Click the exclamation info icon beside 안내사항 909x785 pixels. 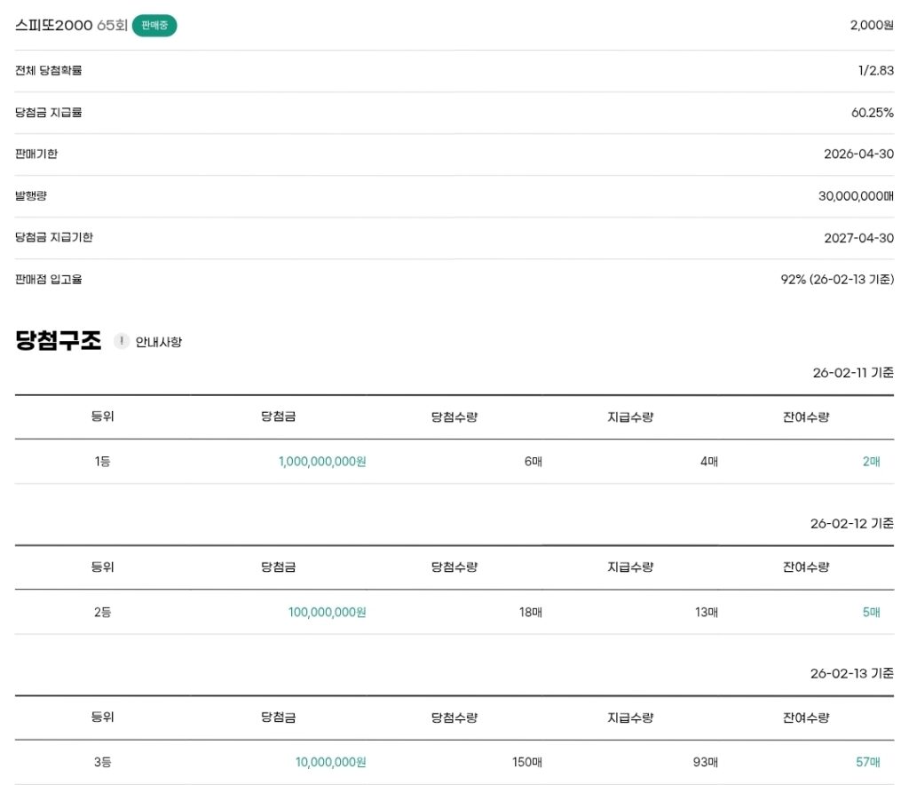122,341
